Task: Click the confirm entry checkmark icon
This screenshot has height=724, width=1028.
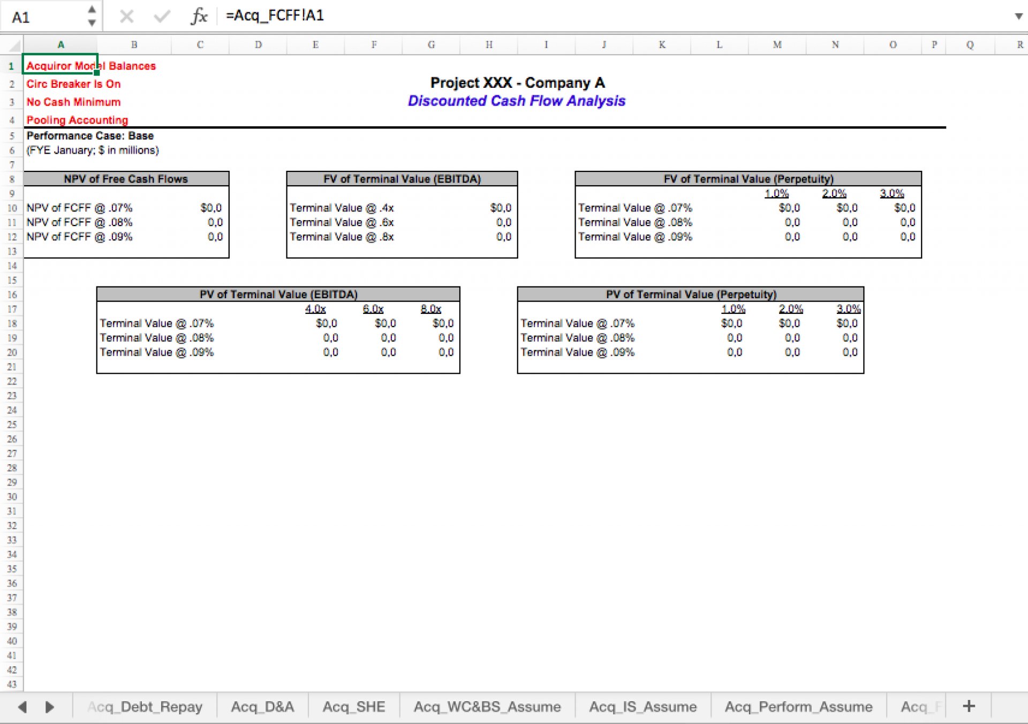Action: click(x=162, y=17)
